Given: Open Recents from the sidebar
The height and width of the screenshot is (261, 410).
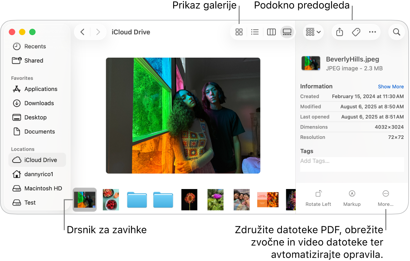Looking at the screenshot, I should tap(35, 46).
